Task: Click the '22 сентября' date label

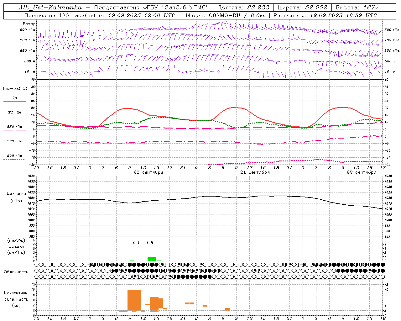Action: point(361,172)
